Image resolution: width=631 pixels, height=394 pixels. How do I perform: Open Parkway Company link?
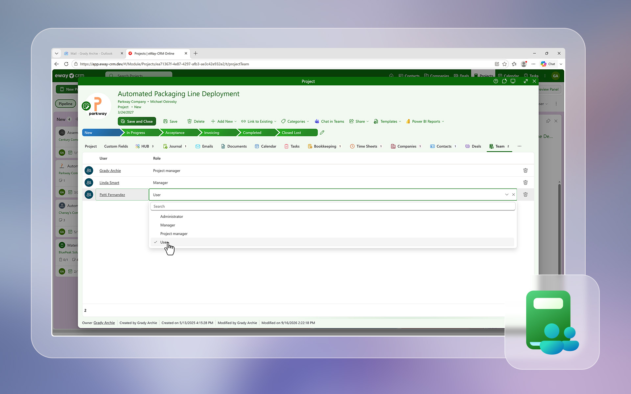132,102
